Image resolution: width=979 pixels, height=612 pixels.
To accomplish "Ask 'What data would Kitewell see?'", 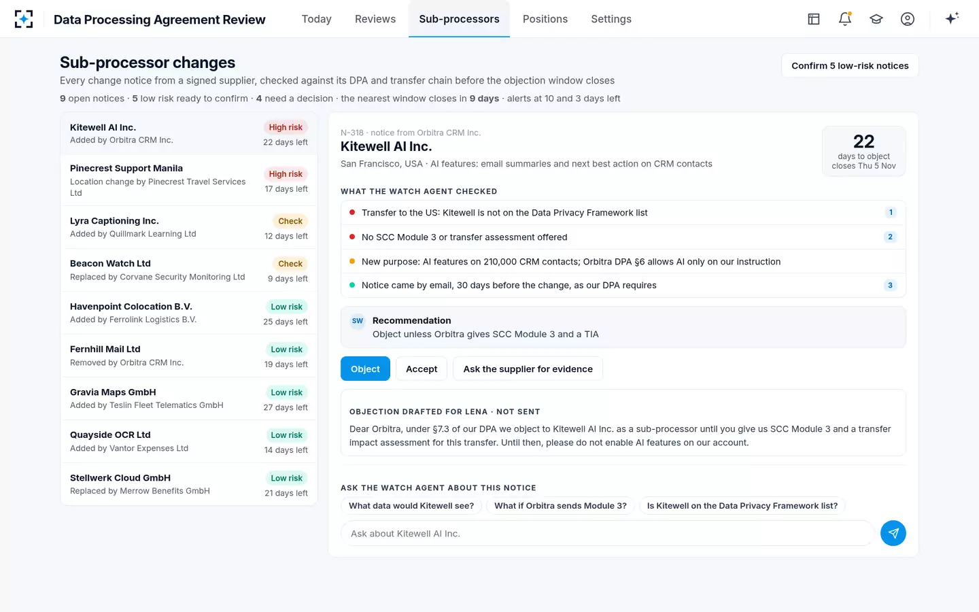I will 411,505.
